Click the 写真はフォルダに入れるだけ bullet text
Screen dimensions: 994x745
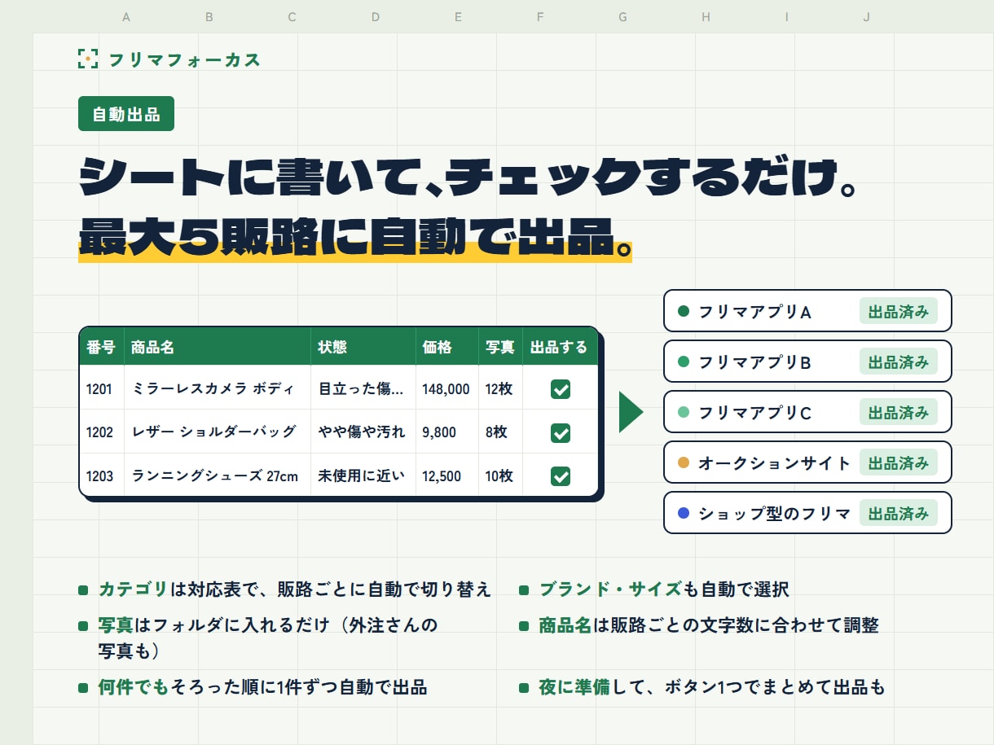(x=268, y=638)
